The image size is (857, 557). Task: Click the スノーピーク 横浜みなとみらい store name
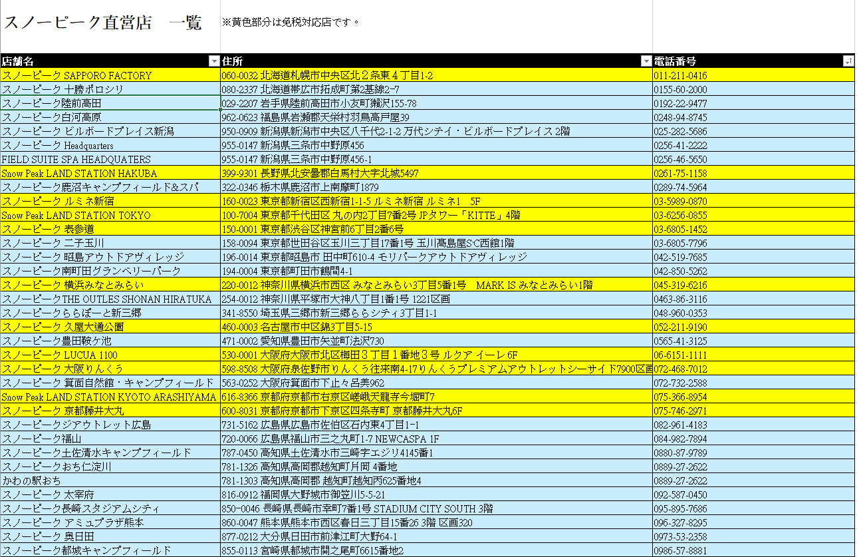click(x=110, y=285)
